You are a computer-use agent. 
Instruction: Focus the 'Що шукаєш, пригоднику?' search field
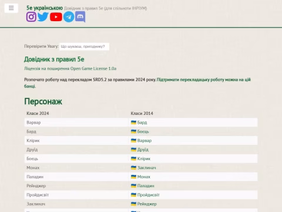[x=84, y=47]
